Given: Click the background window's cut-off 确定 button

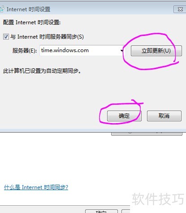Looking at the screenshot, I should [101, 211].
